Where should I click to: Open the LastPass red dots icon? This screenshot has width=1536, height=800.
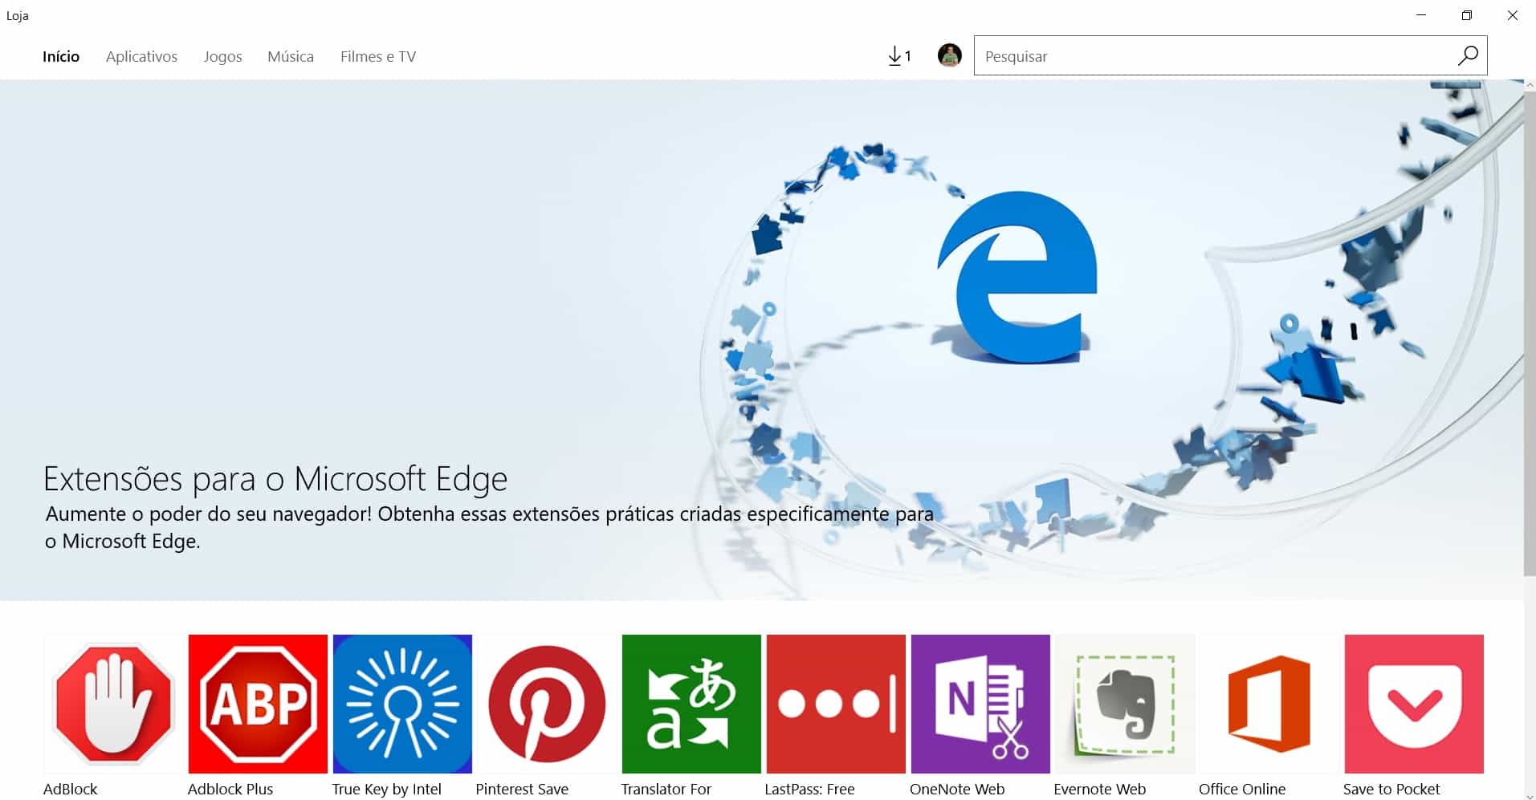point(836,704)
